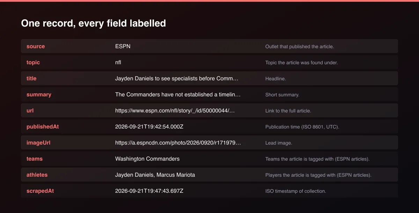Select the "title" field name
This screenshot has width=419, height=213.
[31, 79]
